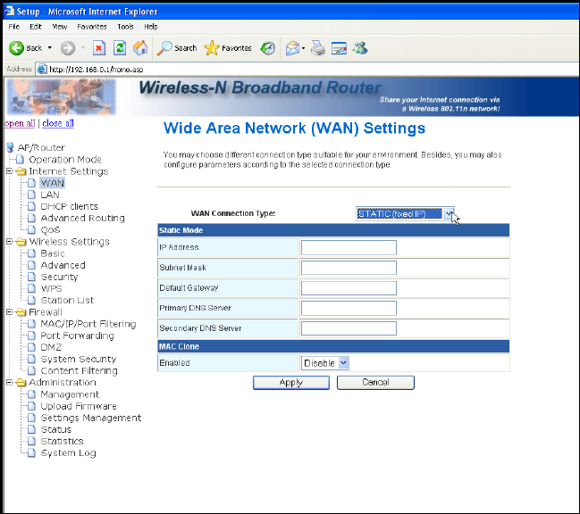Open the WAN Connection Type dropdown
This screenshot has height=514, width=580.
(x=405, y=214)
